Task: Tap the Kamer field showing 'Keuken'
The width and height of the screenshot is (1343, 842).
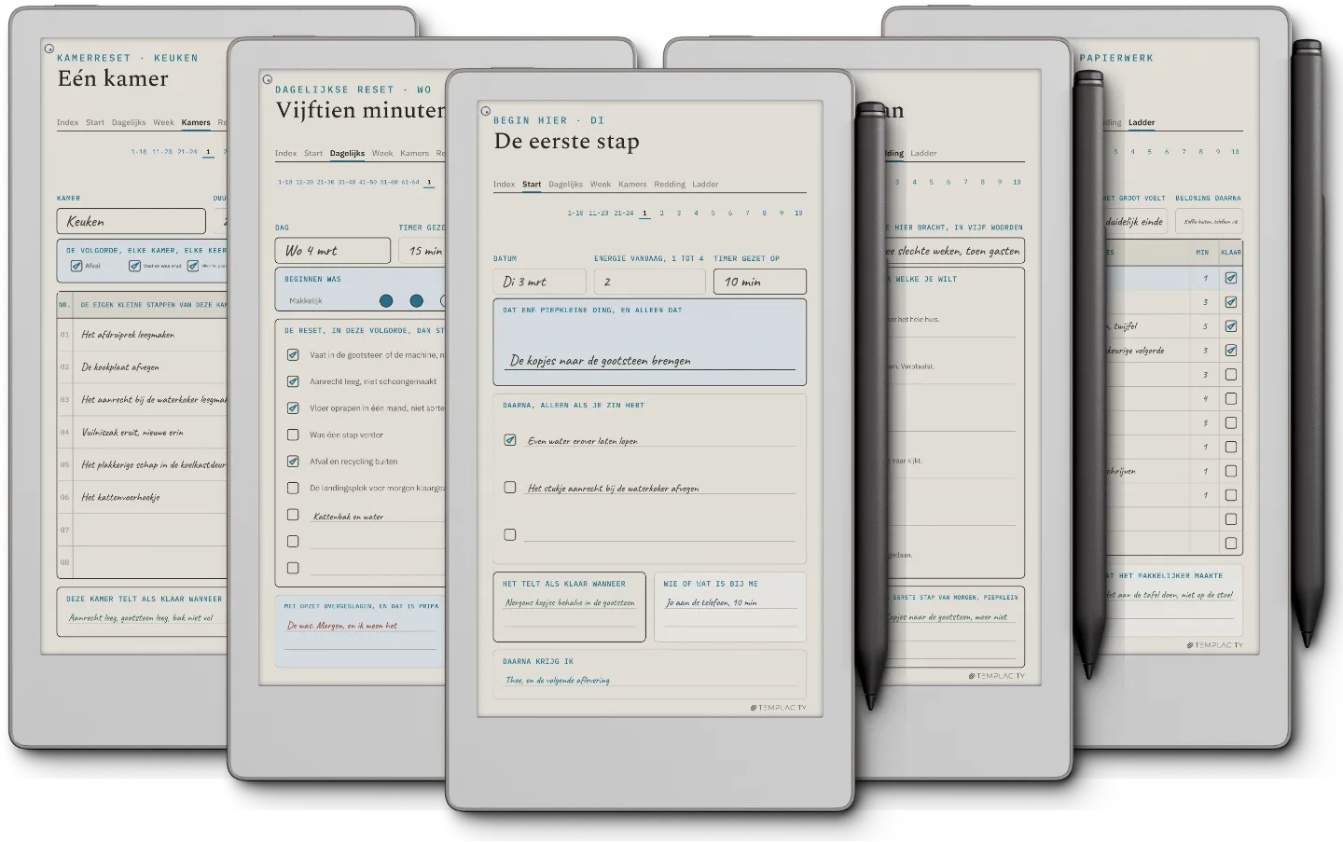Action: pyautogui.click(x=132, y=221)
